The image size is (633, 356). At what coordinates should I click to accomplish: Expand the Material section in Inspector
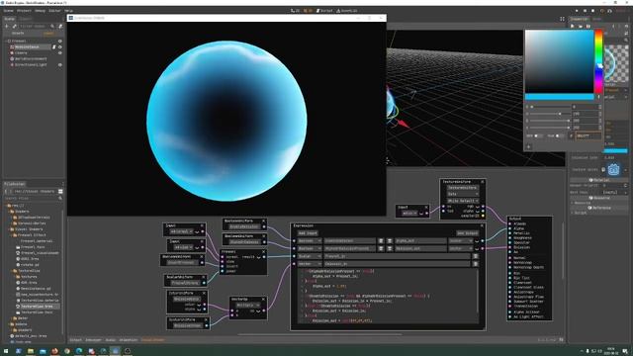pos(599,180)
